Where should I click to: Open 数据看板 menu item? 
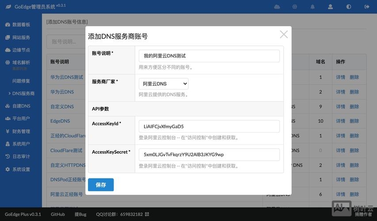pos(21,24)
